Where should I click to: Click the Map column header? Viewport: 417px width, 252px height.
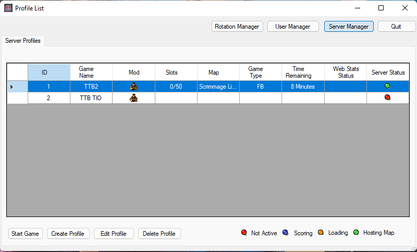pyautogui.click(x=218, y=73)
